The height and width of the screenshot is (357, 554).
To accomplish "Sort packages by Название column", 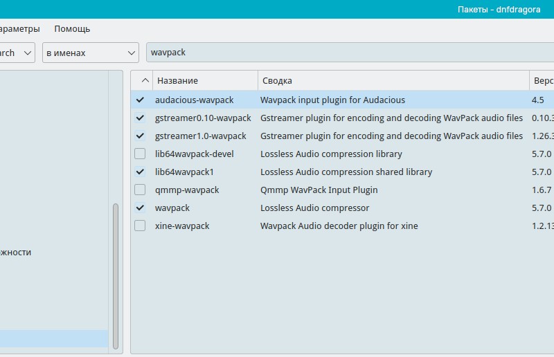I will tap(205, 81).
